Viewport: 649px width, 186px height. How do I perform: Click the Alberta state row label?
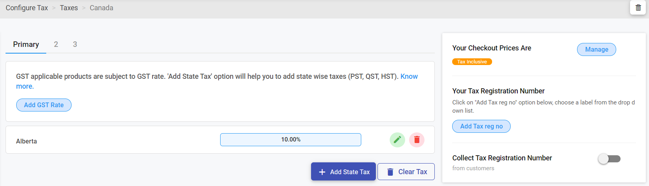pos(26,141)
